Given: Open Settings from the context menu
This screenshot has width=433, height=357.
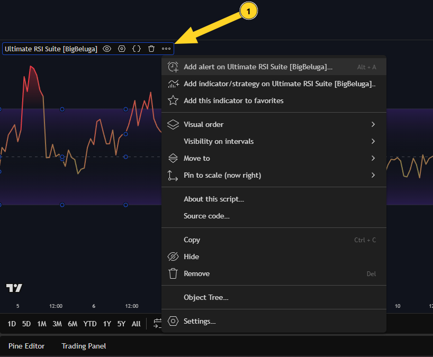Looking at the screenshot, I should (199, 321).
